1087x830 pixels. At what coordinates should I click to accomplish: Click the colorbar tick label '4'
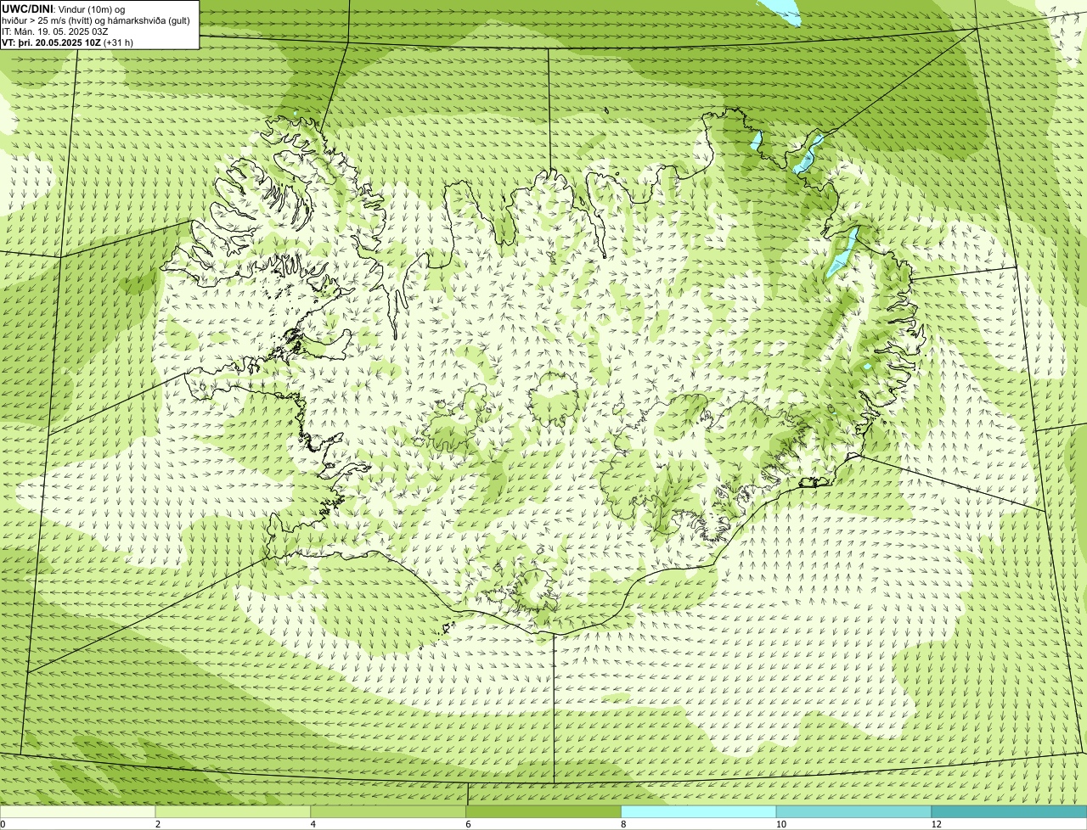[x=313, y=824]
